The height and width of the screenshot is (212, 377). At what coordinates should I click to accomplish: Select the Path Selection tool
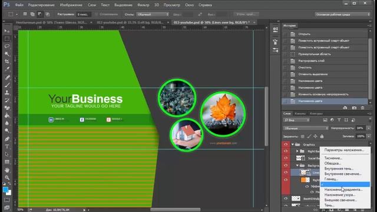click(x=7, y=154)
